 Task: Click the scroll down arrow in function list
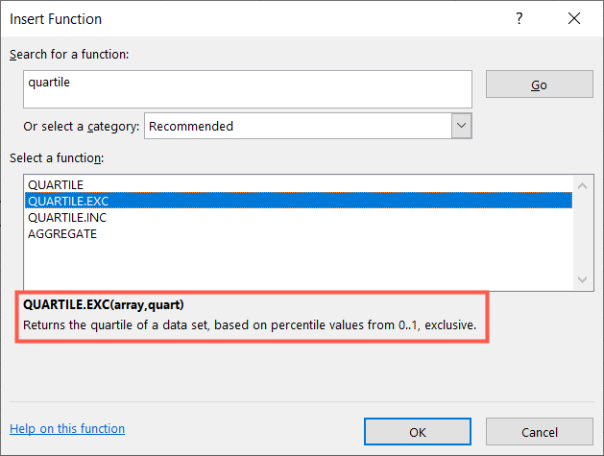click(x=583, y=278)
